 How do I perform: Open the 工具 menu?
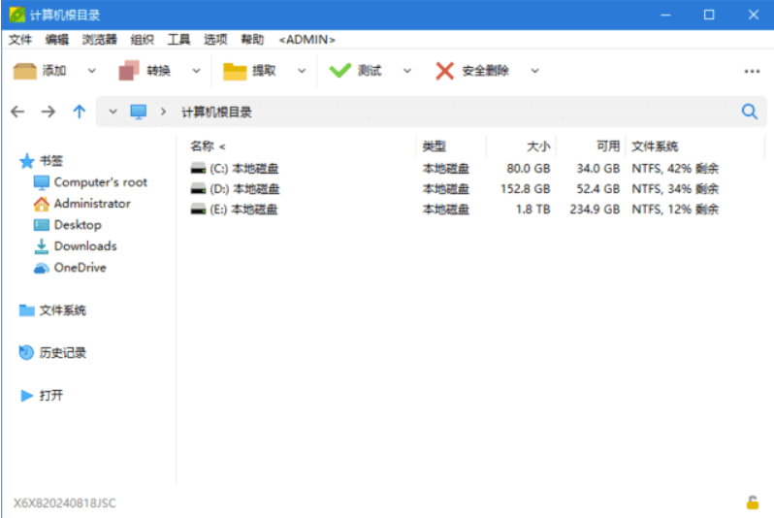[x=178, y=40]
